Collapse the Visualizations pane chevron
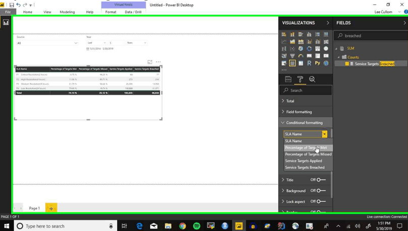Viewport: 408px width, 231px height. [328, 23]
